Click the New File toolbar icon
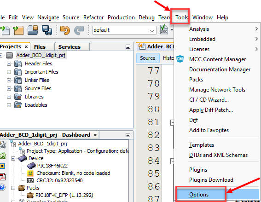The image size is (261, 202). pos(5,30)
